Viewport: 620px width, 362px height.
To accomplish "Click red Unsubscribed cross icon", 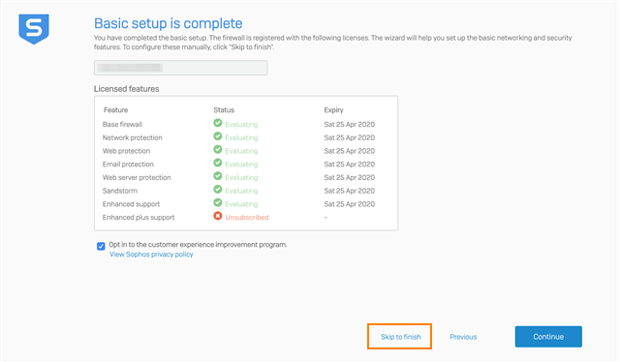I will point(217,216).
